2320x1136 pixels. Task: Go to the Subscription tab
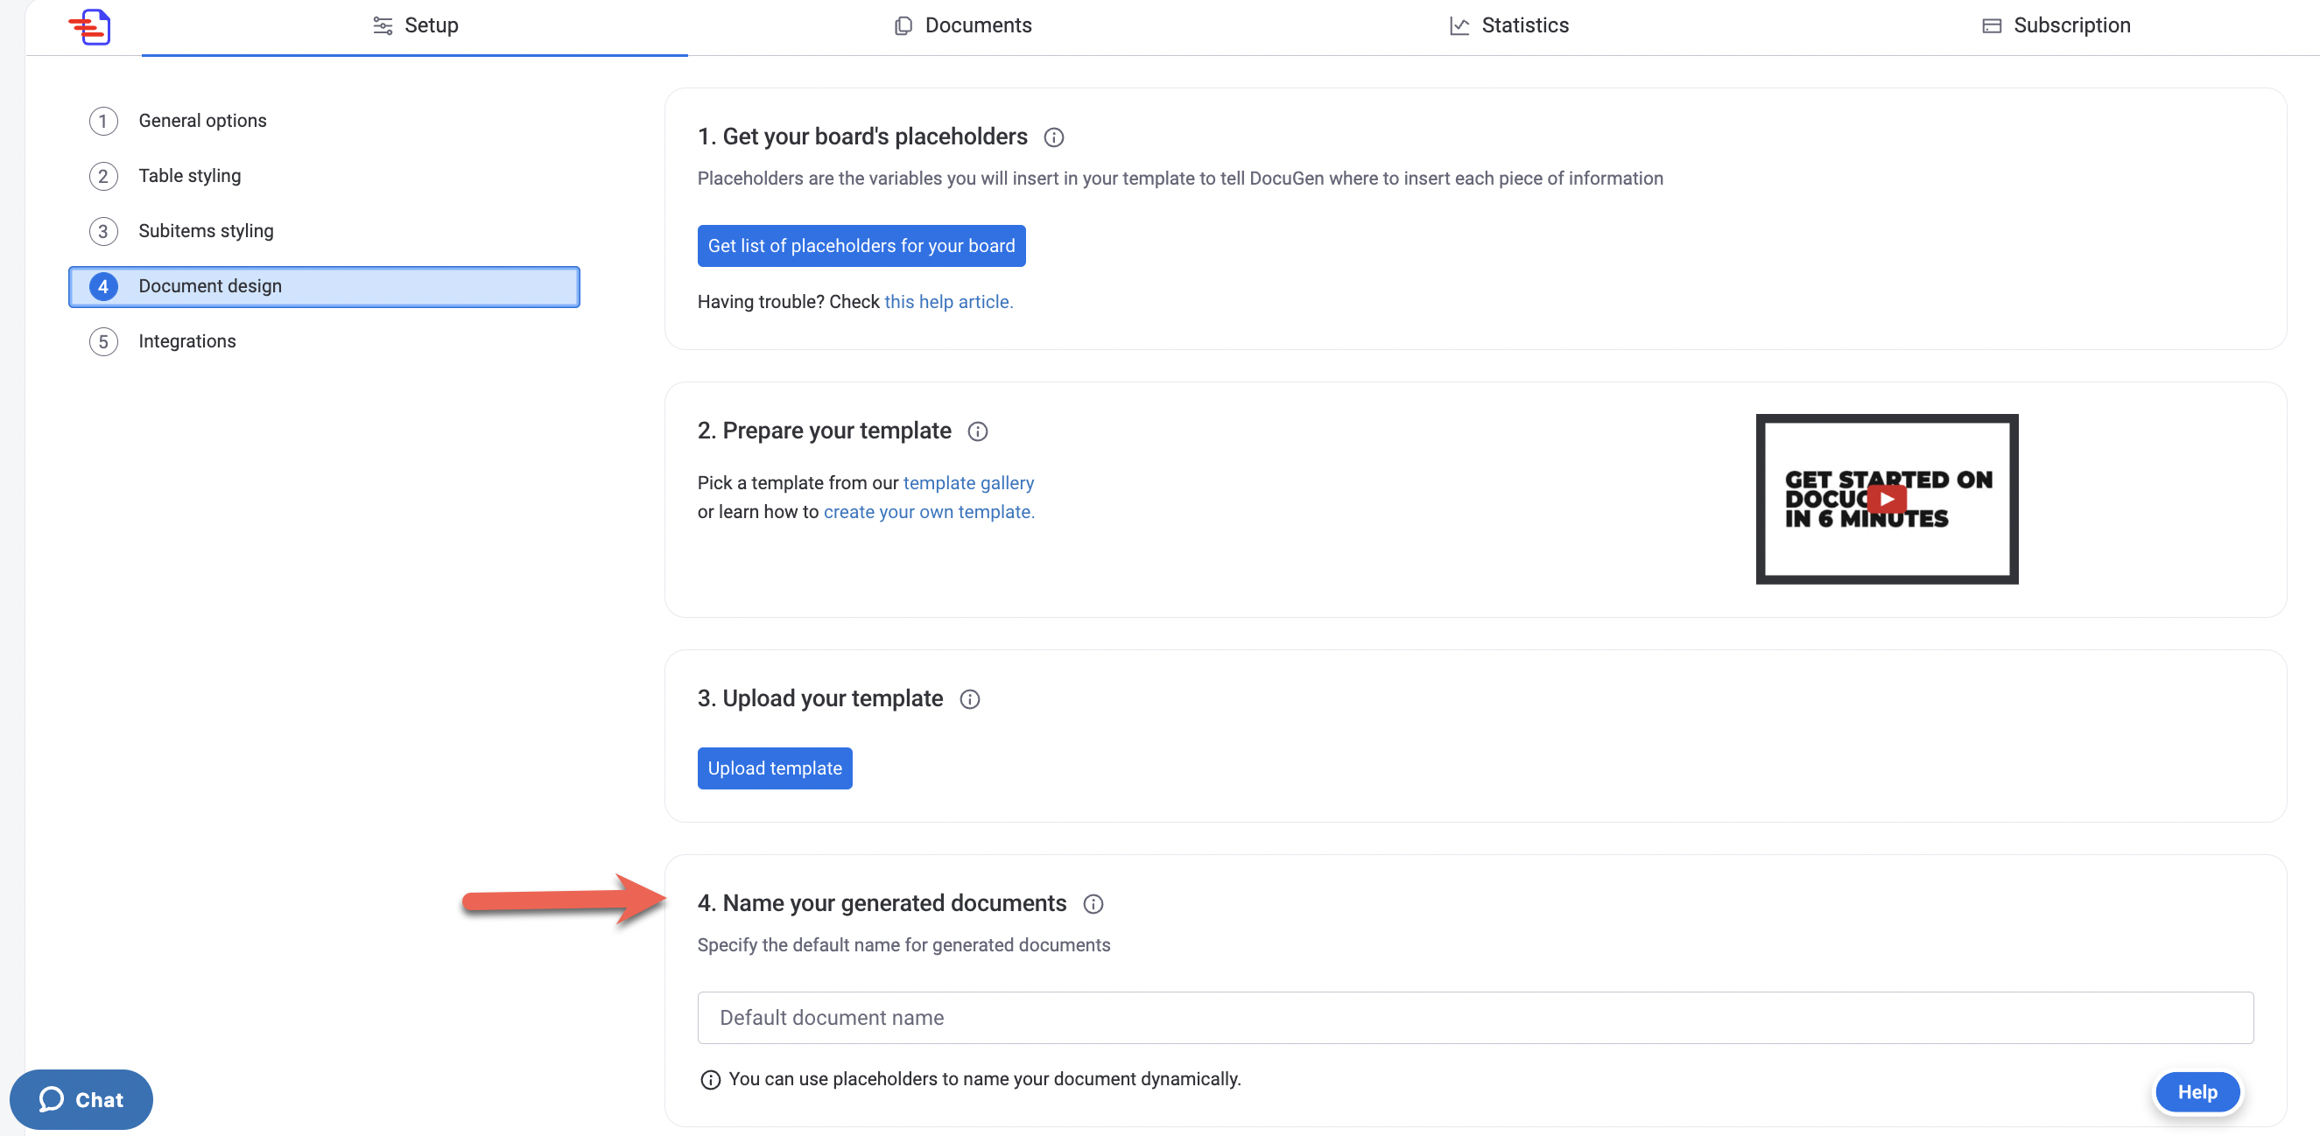[x=2056, y=25]
